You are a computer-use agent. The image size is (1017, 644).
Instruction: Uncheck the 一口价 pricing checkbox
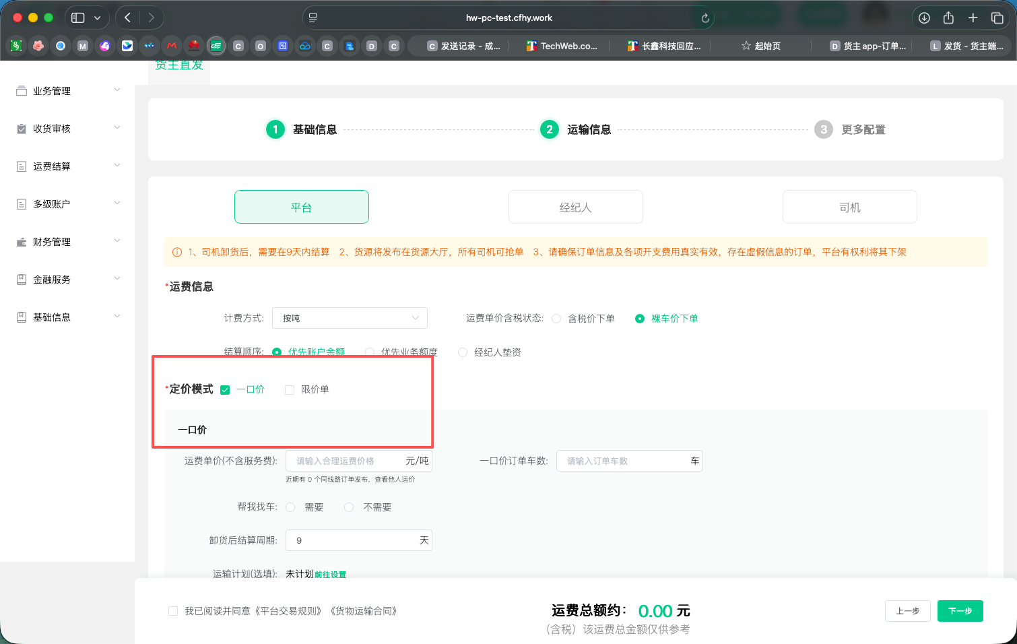coord(225,390)
